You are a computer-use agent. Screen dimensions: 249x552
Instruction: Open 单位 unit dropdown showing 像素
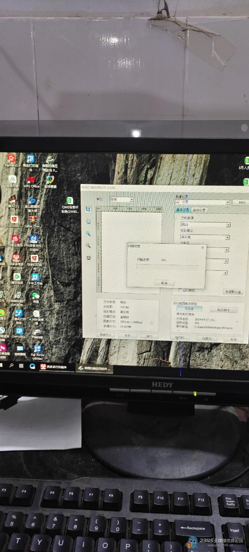122,199
